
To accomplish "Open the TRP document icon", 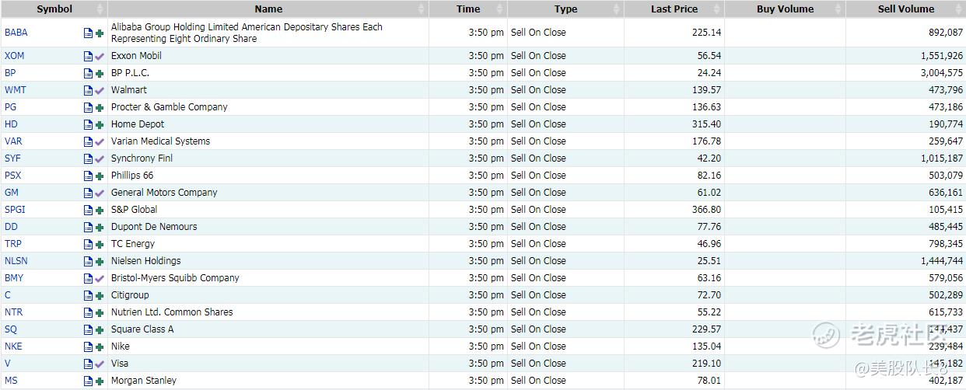I will (88, 244).
